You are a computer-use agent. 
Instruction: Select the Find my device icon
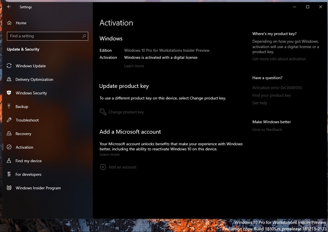9,161
